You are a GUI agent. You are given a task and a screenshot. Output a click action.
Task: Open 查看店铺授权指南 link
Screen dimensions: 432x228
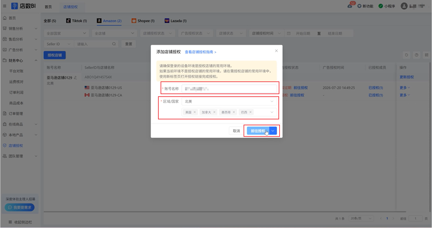(201, 52)
